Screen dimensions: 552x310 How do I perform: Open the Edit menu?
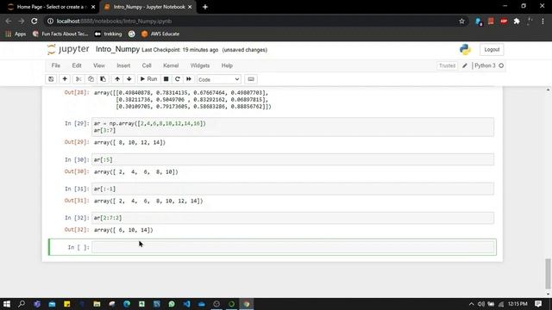(77, 65)
